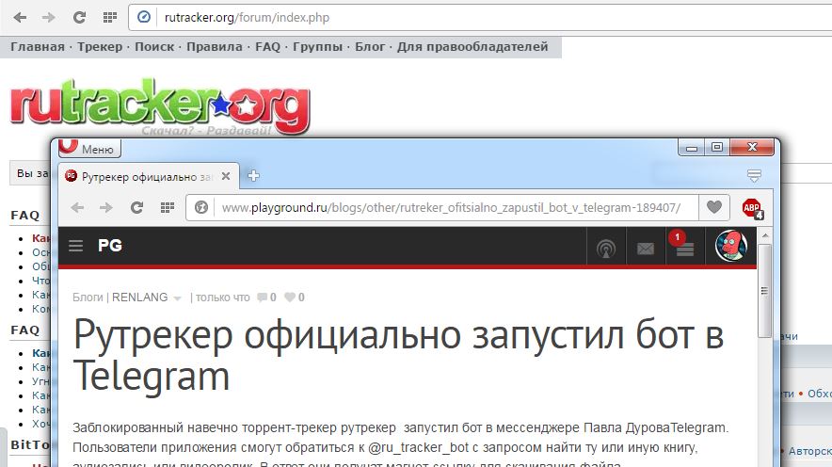
Task: Open Поиск link on rutracker menu
Action: point(153,47)
